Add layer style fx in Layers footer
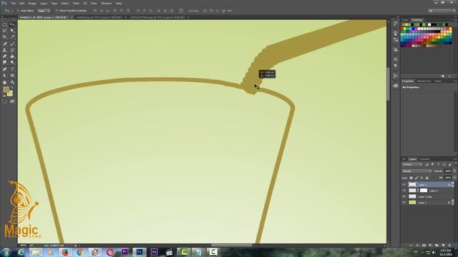Image resolution: width=458 pixels, height=257 pixels. (x=417, y=246)
